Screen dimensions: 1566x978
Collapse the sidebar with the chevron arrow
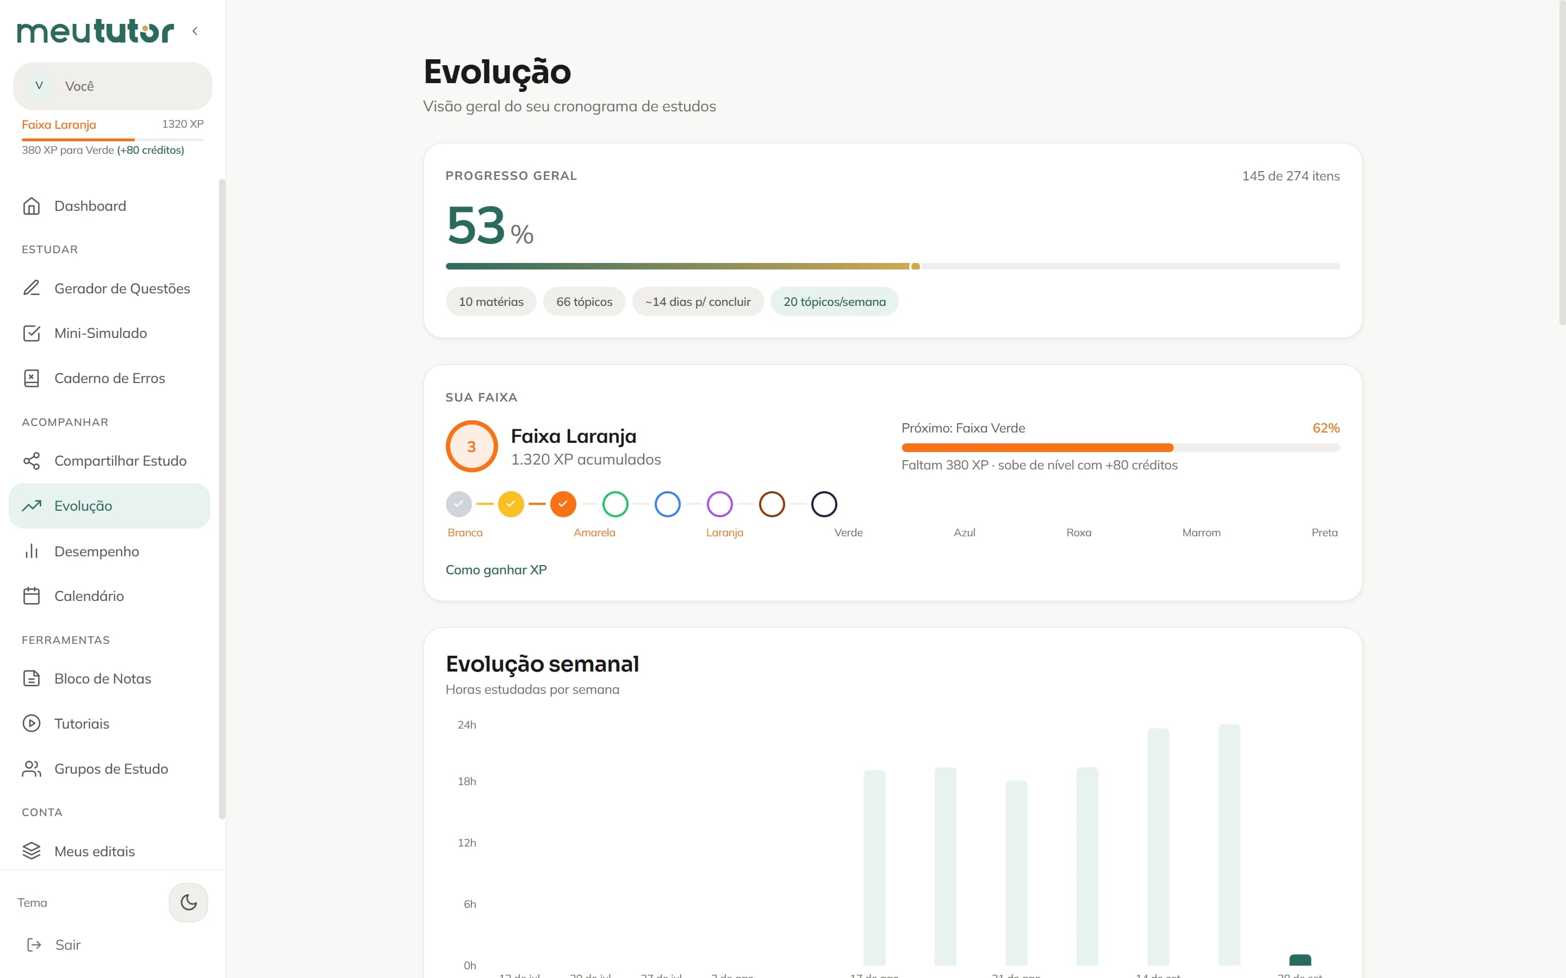point(195,31)
